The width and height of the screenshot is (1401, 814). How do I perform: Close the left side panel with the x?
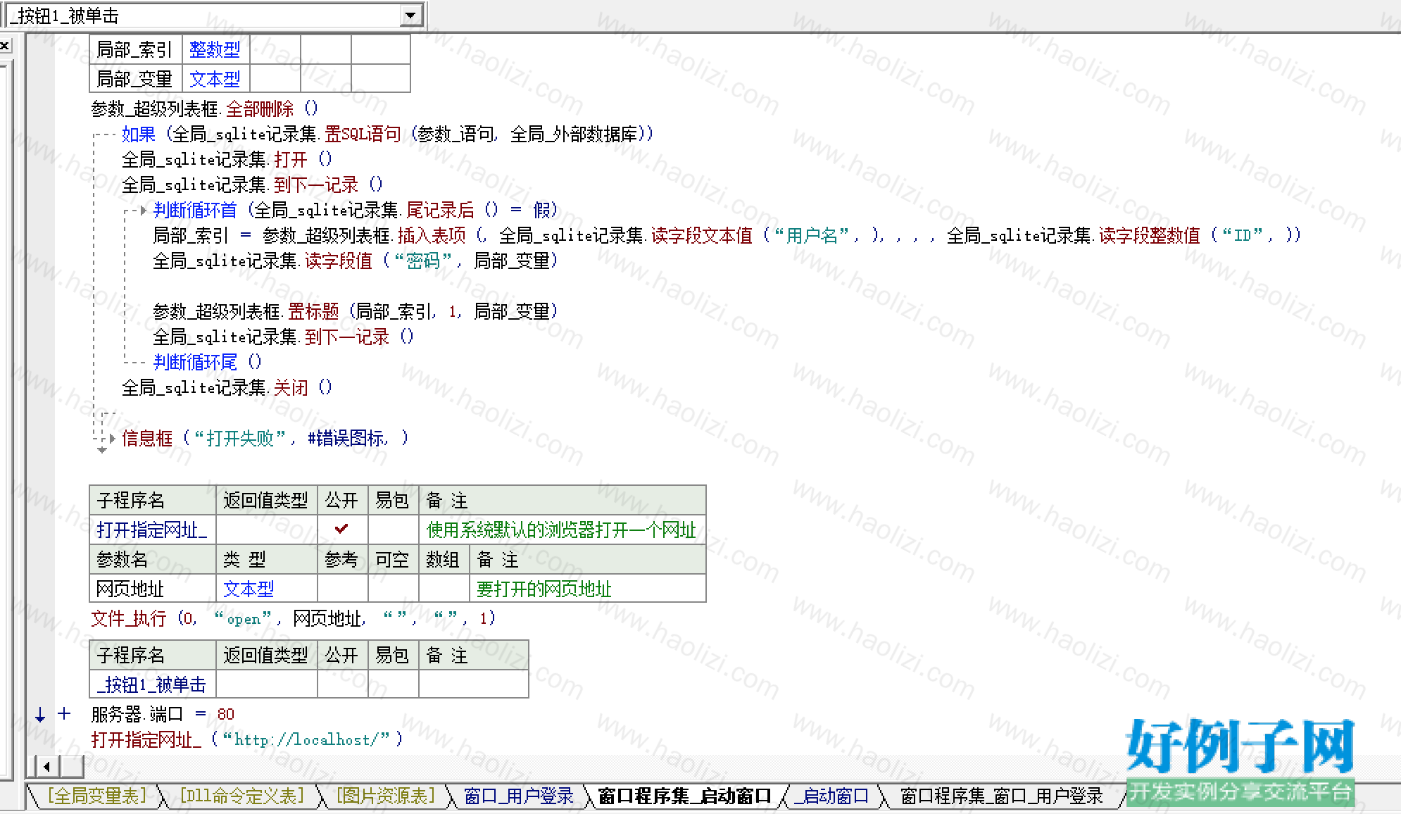click(x=4, y=46)
